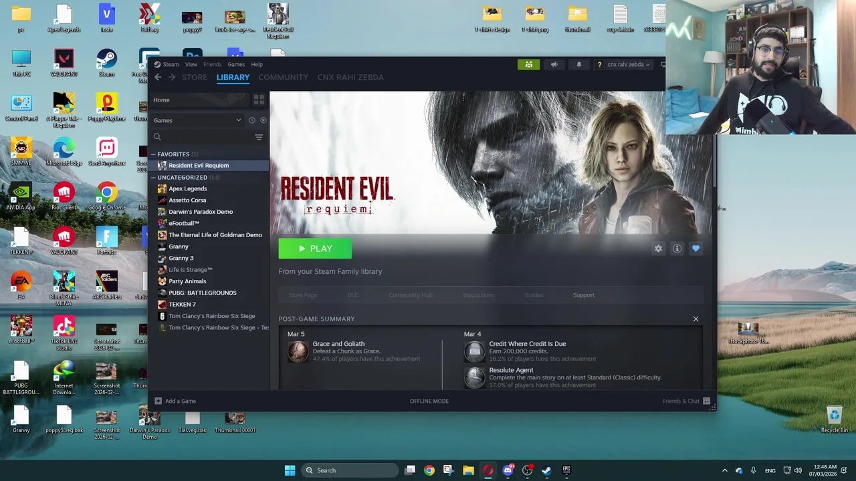Go forward with Steam's forward arrow
Viewport: 856px width, 481px height.
point(172,77)
